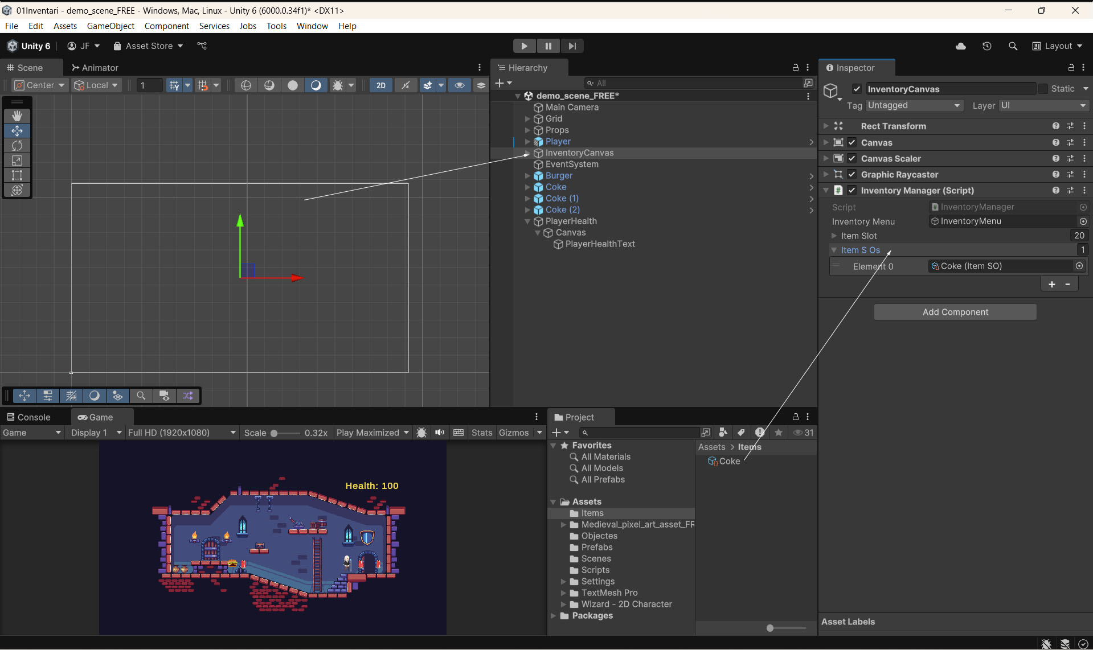Screen dimensions: 1093x650
Task: Expand the Rect Transform component
Action: [x=826, y=126]
